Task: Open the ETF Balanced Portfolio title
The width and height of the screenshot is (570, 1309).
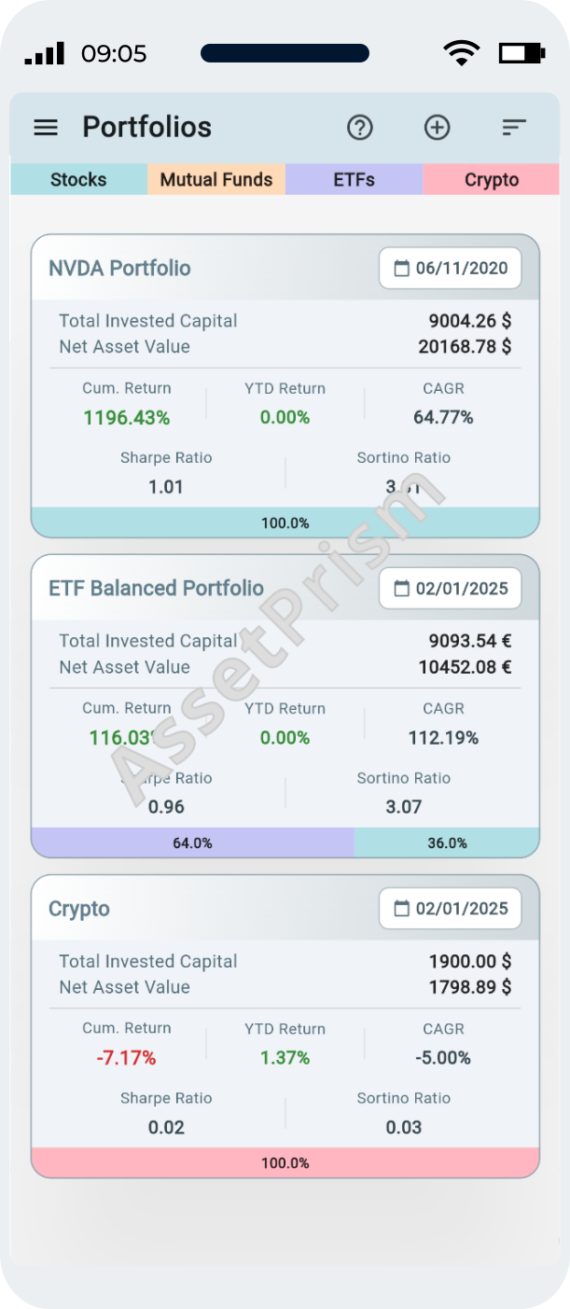Action: coord(156,589)
